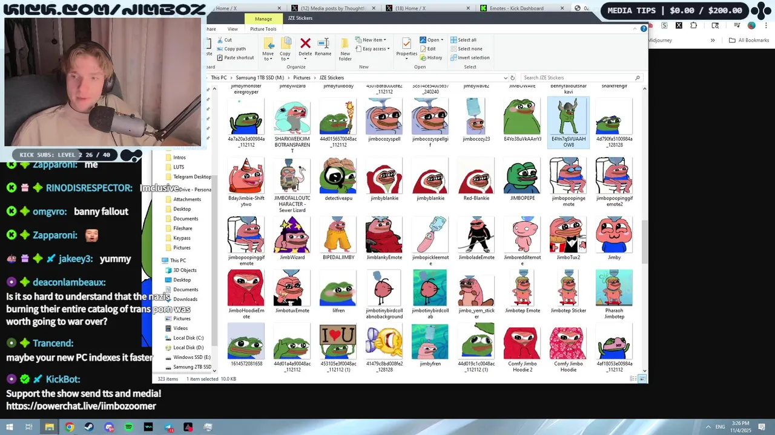Switch to Media posts Chrome tab
The width and height of the screenshot is (775, 435).
click(334, 8)
